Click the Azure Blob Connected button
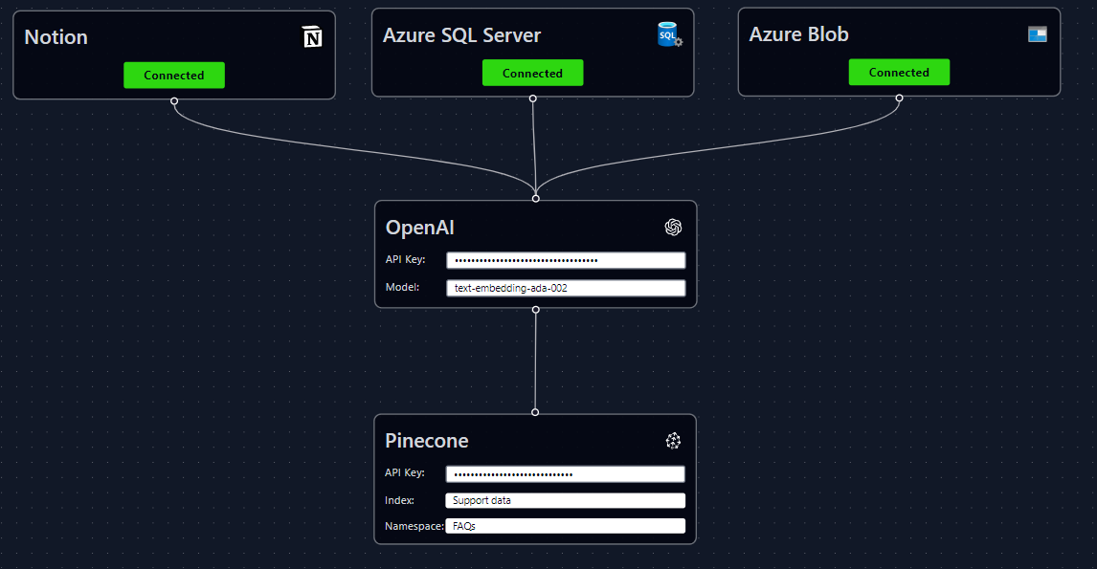The image size is (1097, 569). (x=899, y=72)
